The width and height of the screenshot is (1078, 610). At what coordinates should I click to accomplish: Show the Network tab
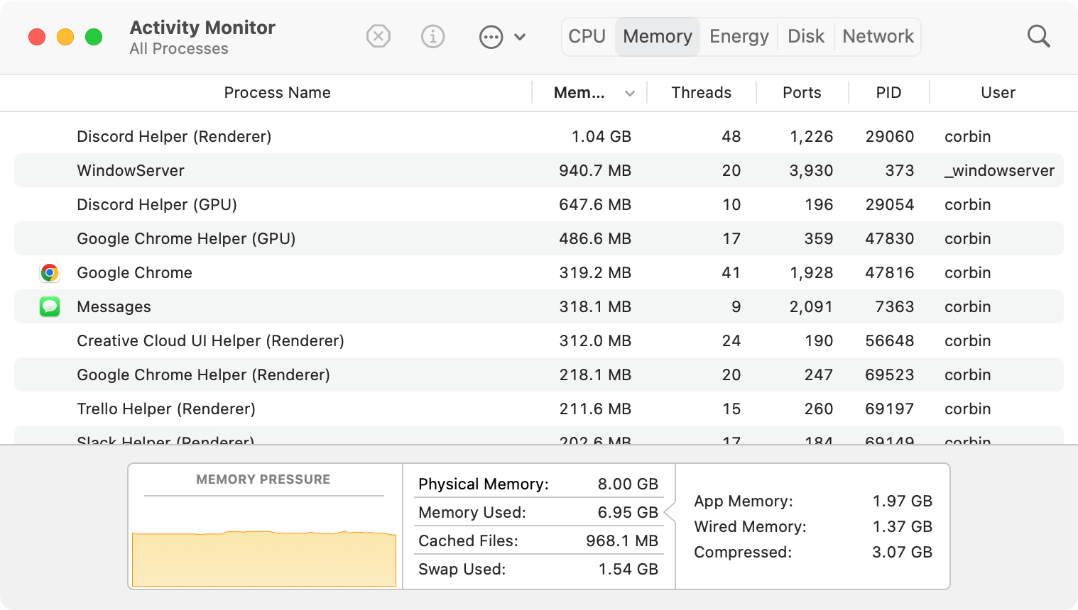point(878,36)
